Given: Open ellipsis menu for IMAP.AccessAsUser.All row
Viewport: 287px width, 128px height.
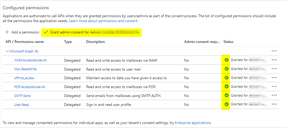Looking at the screenshot, I should pos(274,60).
